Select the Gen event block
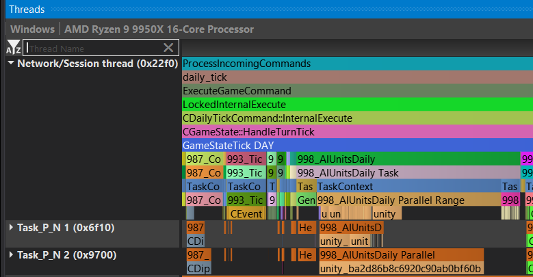The height and width of the screenshot is (277, 533). (x=306, y=200)
